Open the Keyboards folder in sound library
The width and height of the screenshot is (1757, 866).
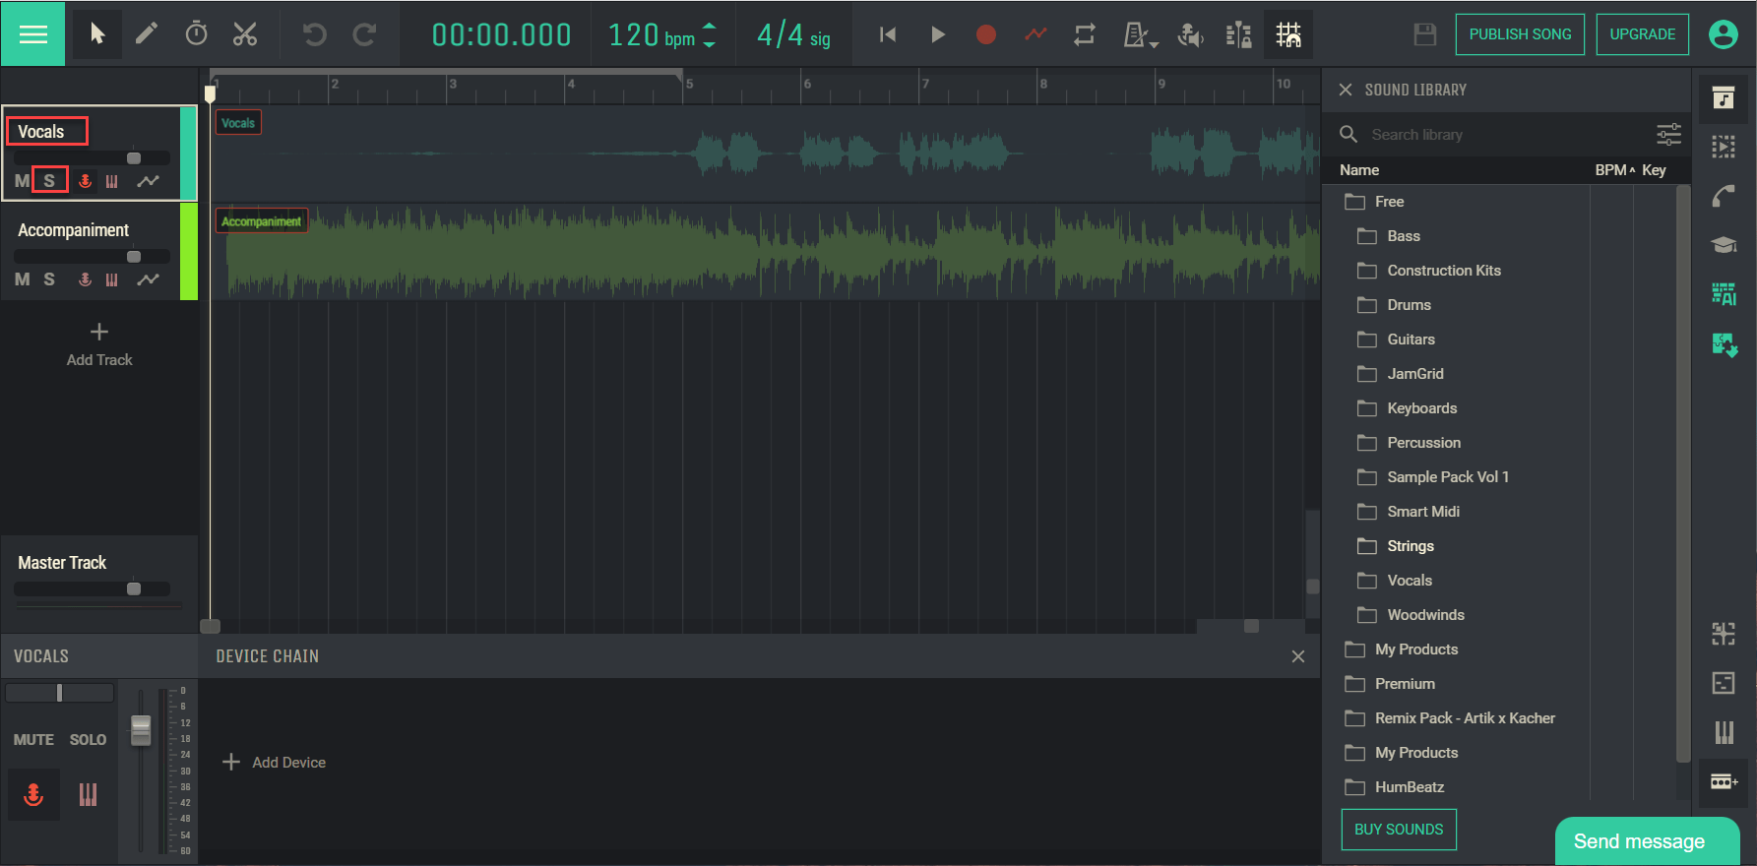[x=1421, y=408]
